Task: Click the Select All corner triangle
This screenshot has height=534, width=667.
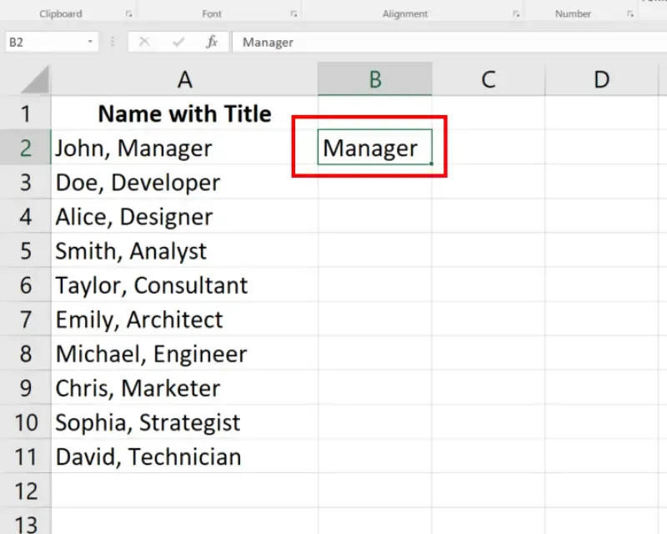Action: pyautogui.click(x=36, y=81)
